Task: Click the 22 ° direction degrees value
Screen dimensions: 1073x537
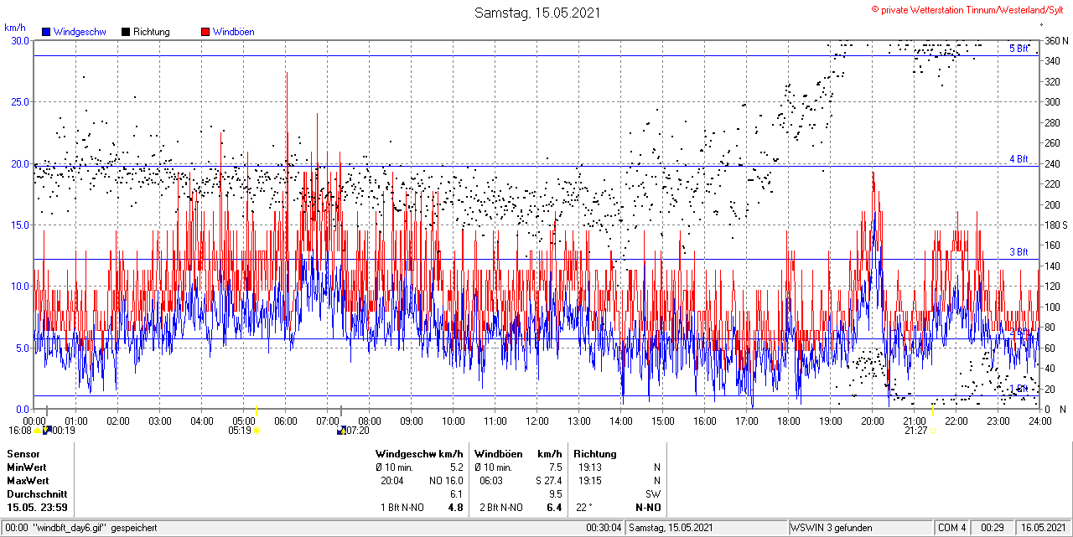Action: point(584,508)
